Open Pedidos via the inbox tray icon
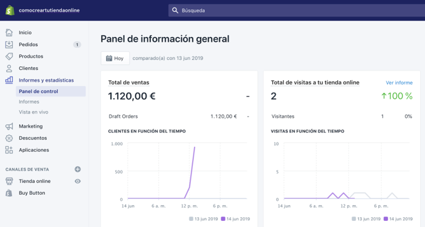The height and width of the screenshot is (227, 425). (9, 44)
